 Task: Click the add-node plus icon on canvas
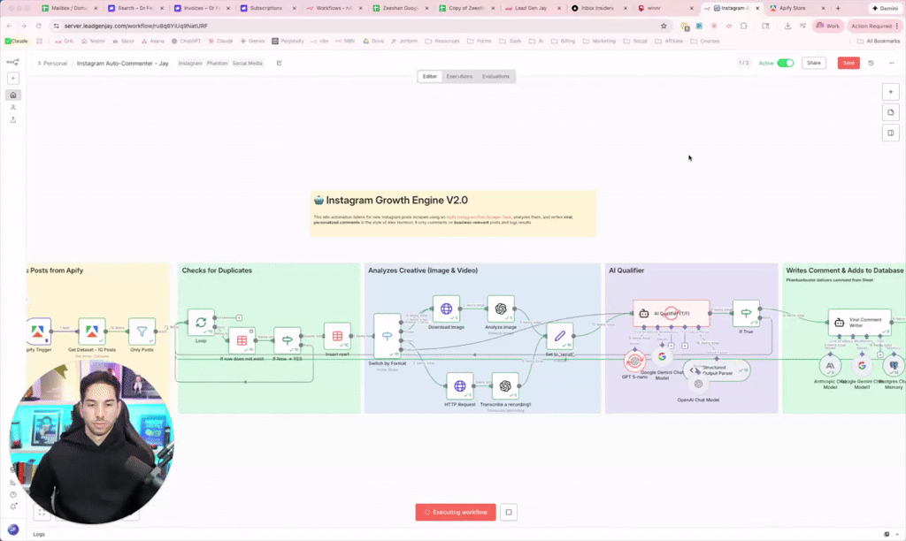[891, 91]
